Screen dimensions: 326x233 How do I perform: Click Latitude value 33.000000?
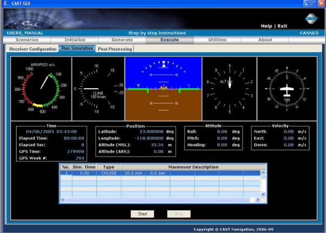tap(151, 131)
